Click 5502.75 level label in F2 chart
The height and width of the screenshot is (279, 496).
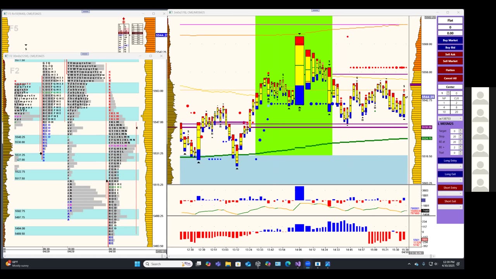(x=20, y=211)
